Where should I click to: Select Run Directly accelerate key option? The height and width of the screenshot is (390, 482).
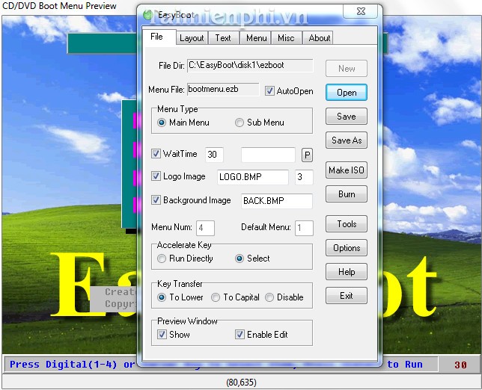tap(162, 259)
